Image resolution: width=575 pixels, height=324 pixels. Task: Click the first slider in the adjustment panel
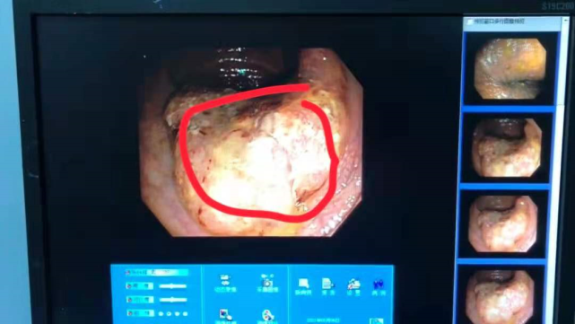click(173, 285)
